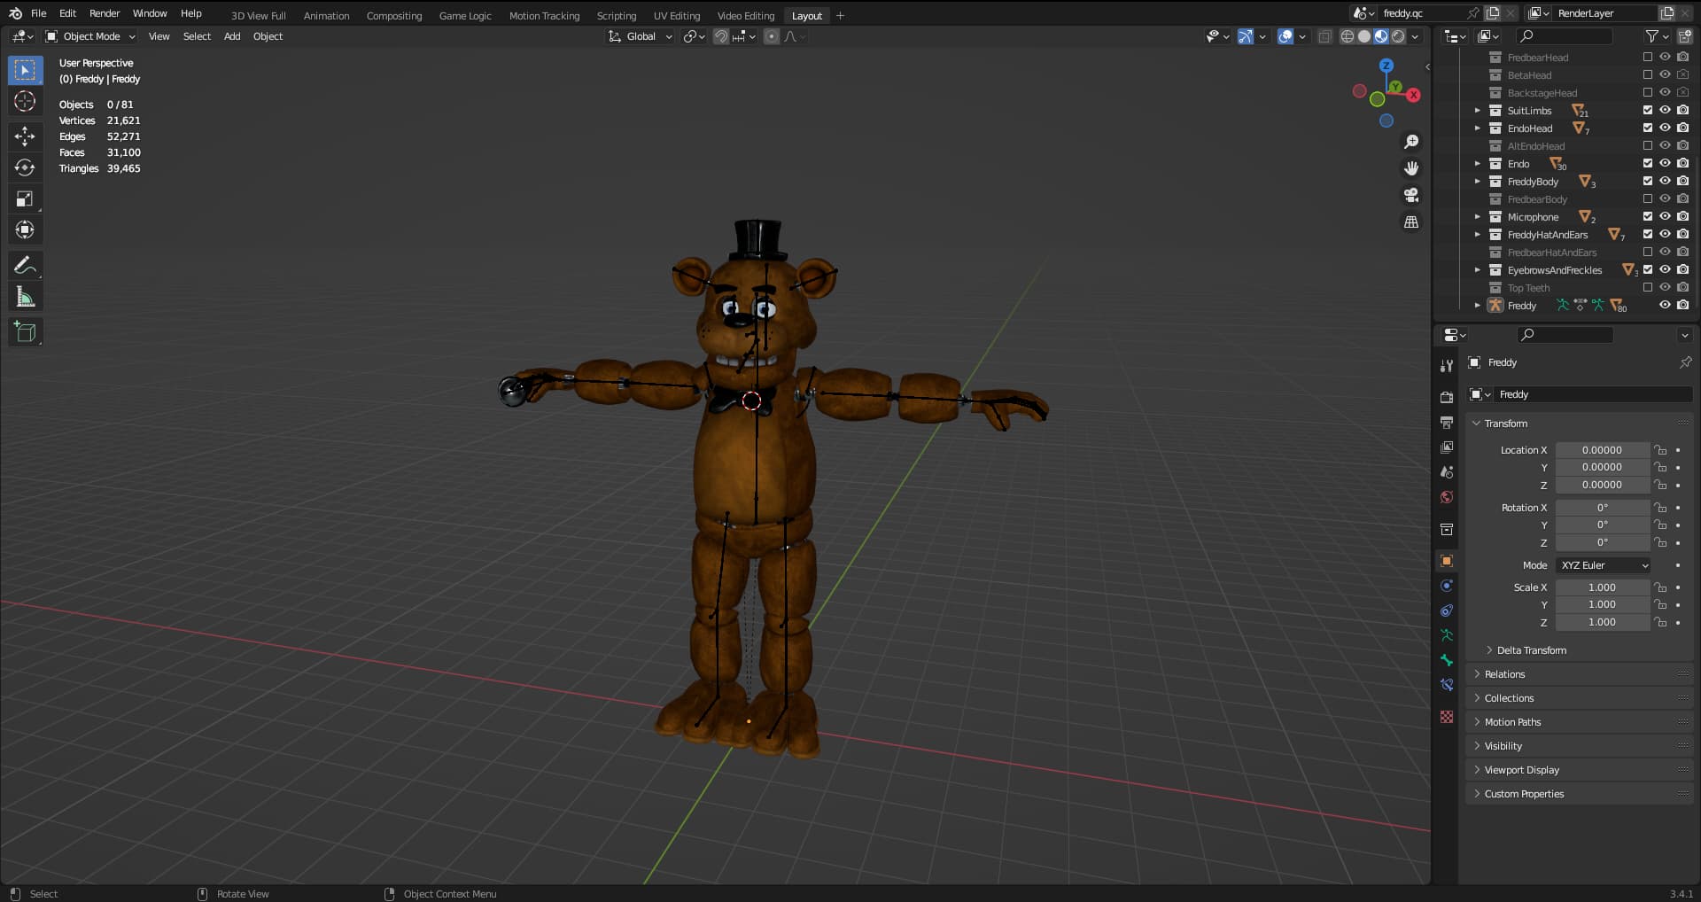Select the Cursor tool
Viewport: 1701px width, 902px height.
tap(25, 102)
